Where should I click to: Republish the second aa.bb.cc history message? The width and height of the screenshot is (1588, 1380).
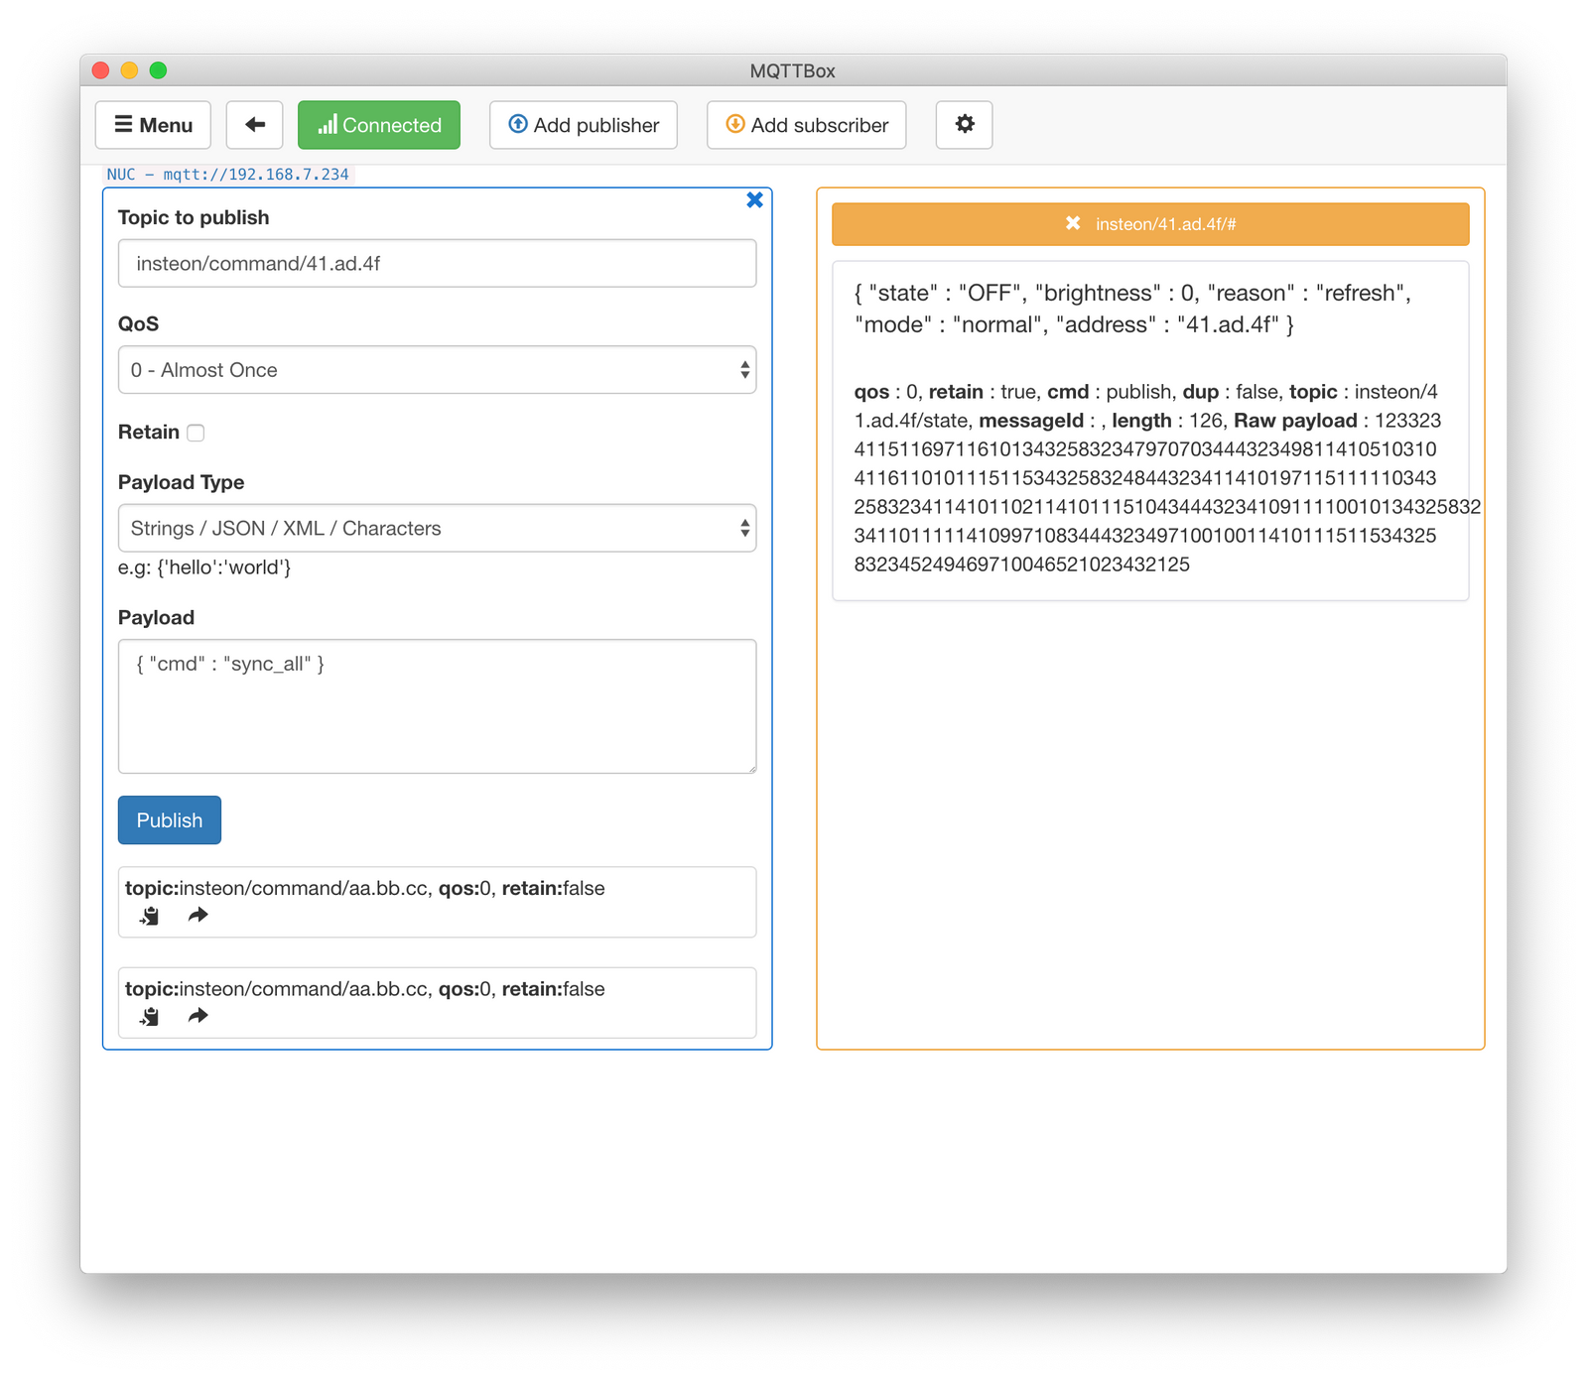tap(197, 1016)
